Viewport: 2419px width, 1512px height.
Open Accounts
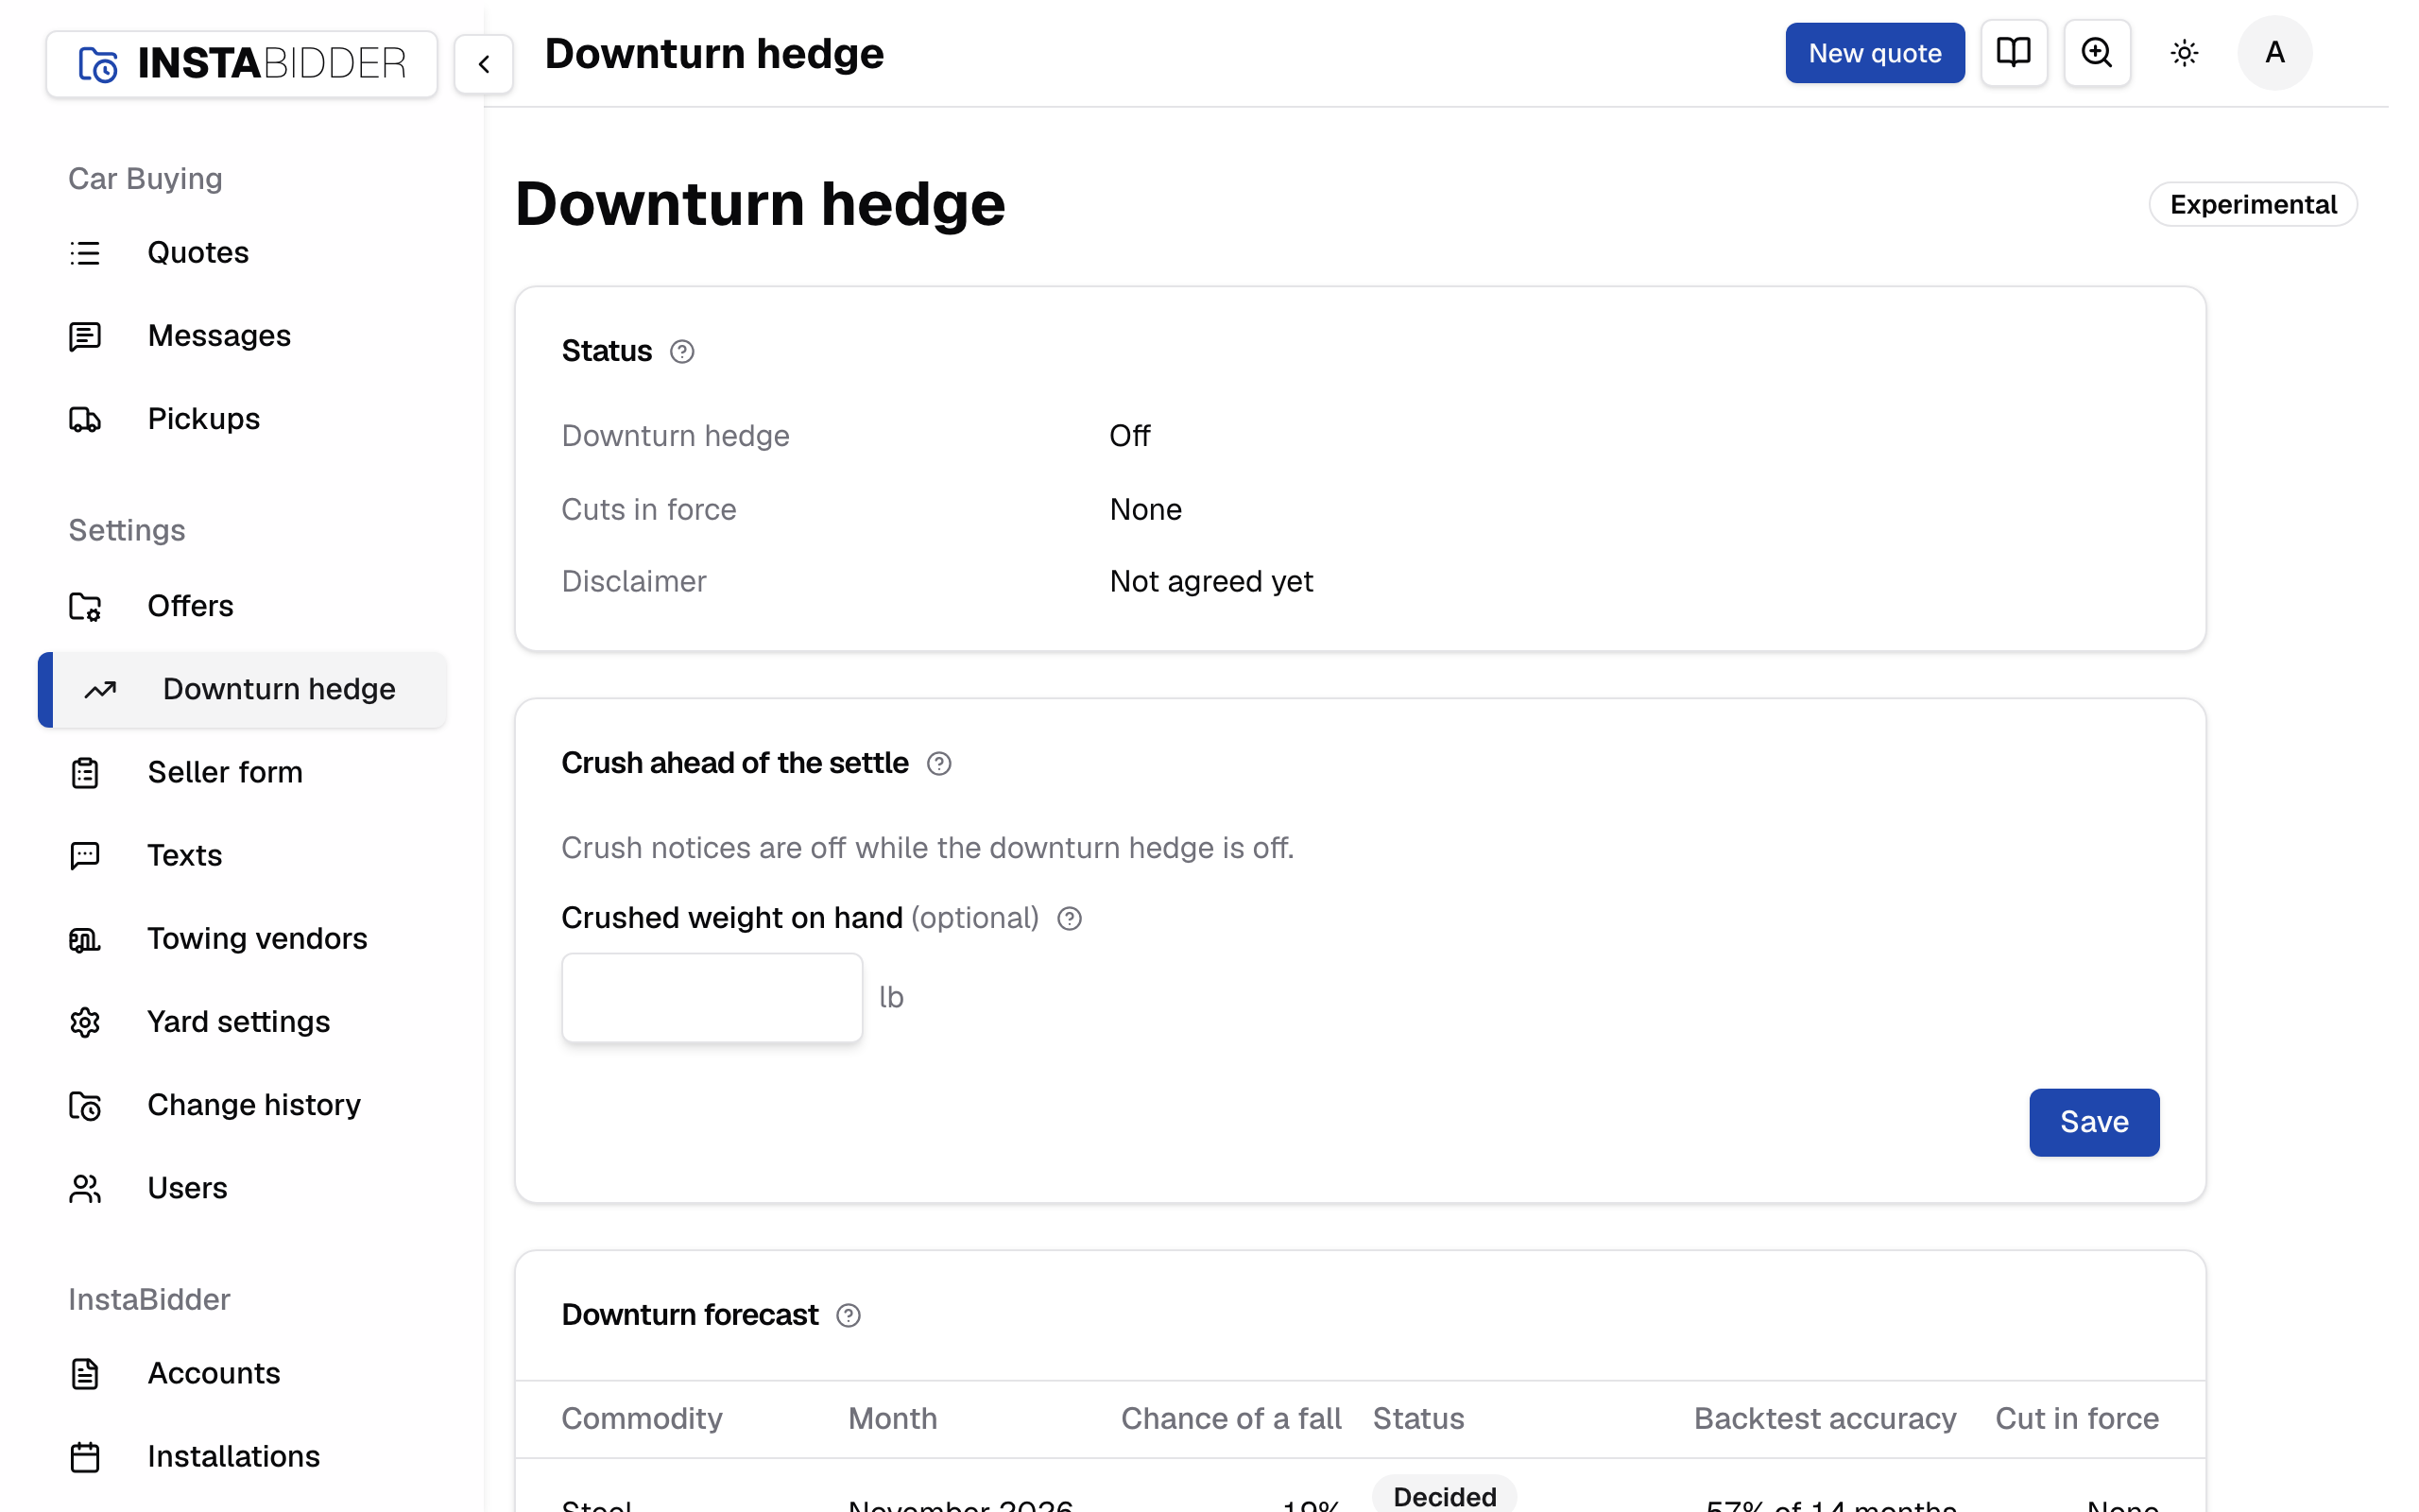214,1374
